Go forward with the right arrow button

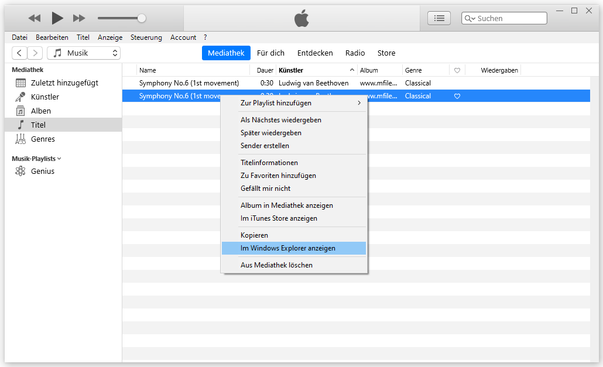click(x=35, y=53)
